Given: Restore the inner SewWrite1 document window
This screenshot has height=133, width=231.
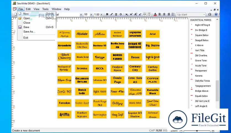Looking at the screenshot, I should [214, 10].
